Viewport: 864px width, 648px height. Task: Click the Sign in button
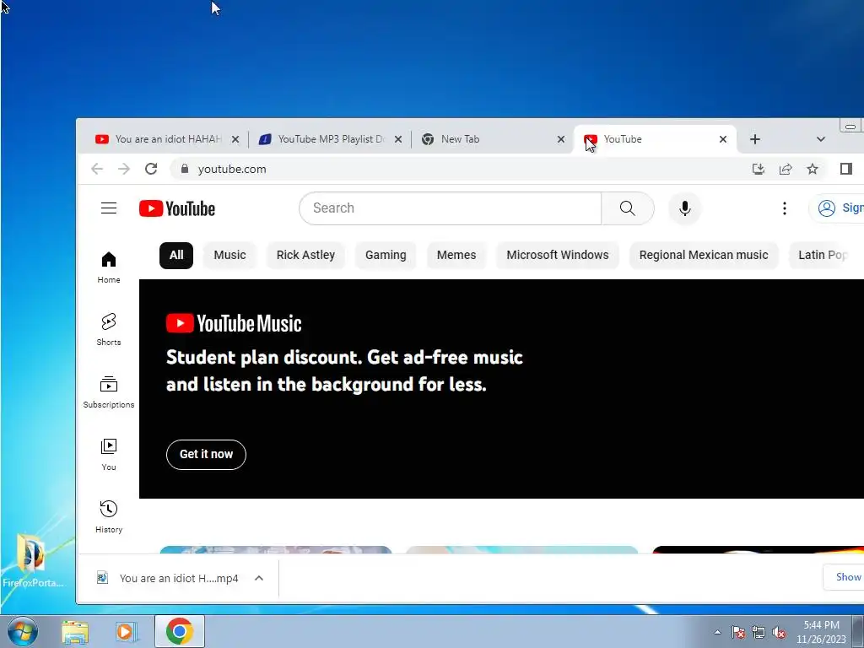838,208
